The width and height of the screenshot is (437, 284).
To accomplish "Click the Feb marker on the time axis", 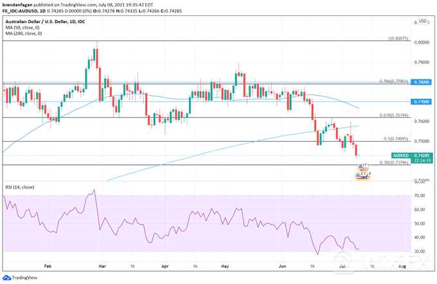I will click(x=48, y=263).
